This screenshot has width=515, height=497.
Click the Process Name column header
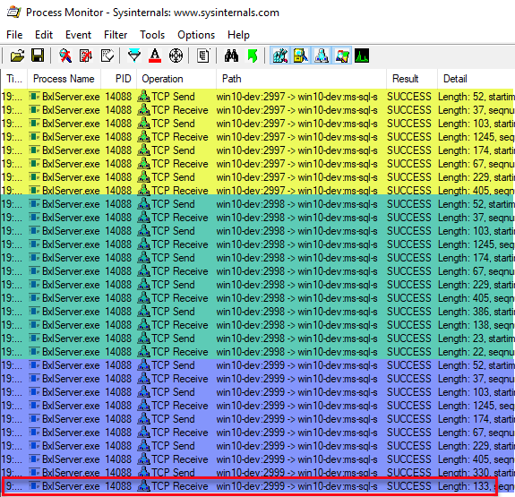click(64, 79)
